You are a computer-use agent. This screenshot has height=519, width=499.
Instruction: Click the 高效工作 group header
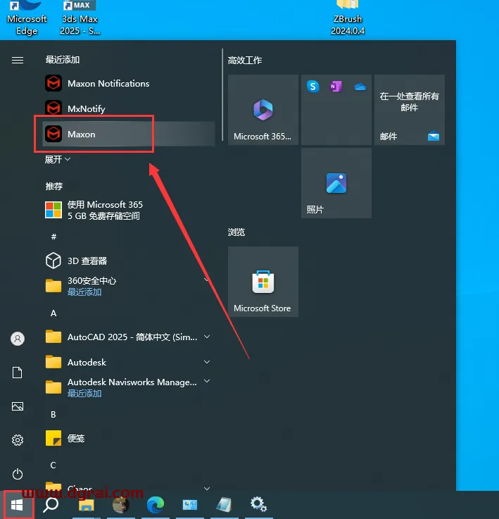point(245,61)
